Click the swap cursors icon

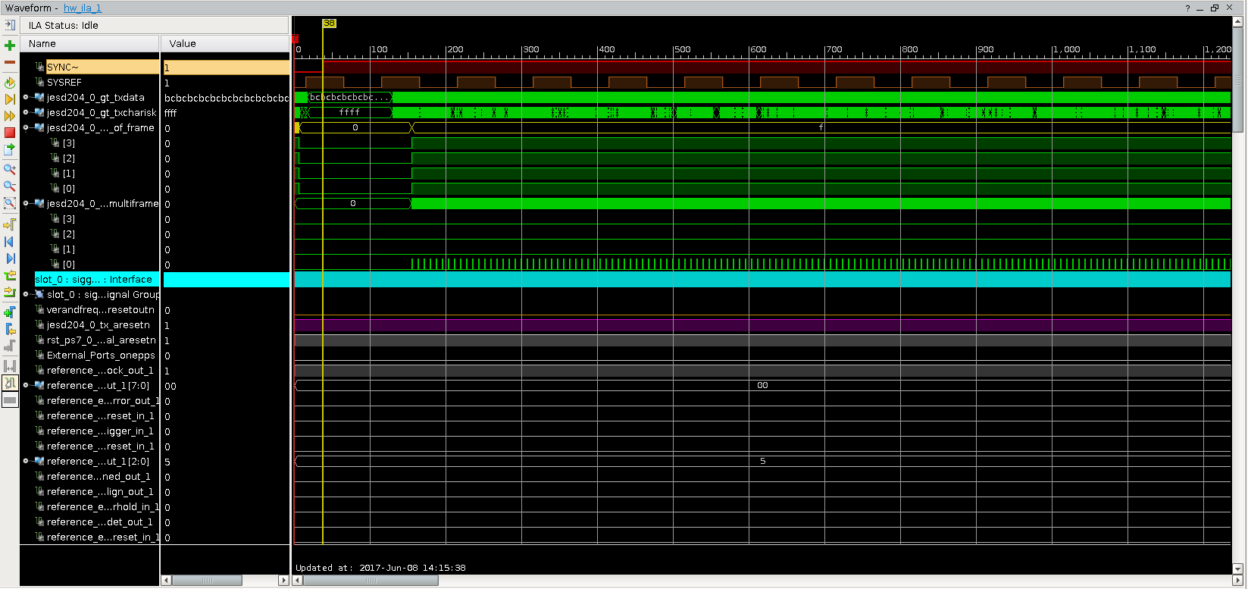(x=10, y=366)
